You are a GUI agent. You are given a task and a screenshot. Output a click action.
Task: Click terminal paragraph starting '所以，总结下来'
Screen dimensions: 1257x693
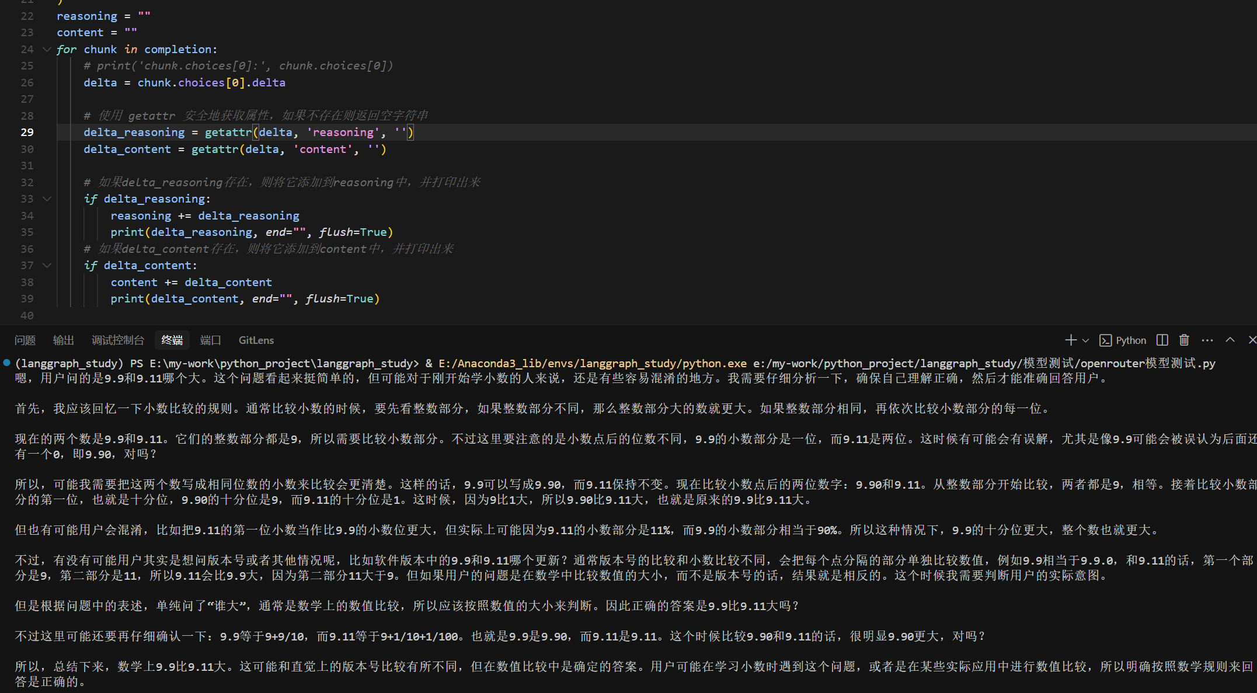[x=635, y=674]
